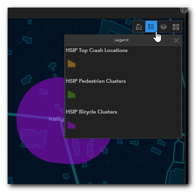Click the fullscreen expand icon at top-right corner
This screenshot has height=192, width=196.
coord(184,10)
